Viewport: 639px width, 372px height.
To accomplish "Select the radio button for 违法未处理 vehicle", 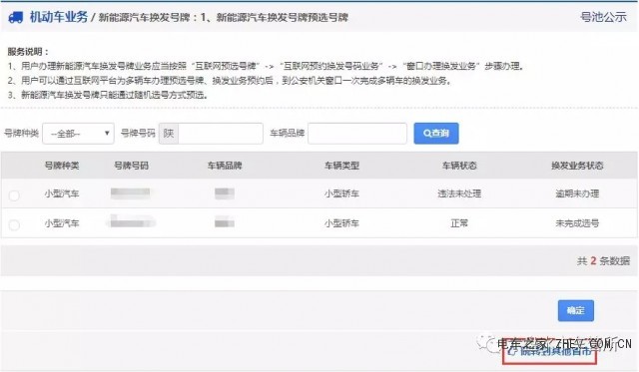I will point(14,195).
